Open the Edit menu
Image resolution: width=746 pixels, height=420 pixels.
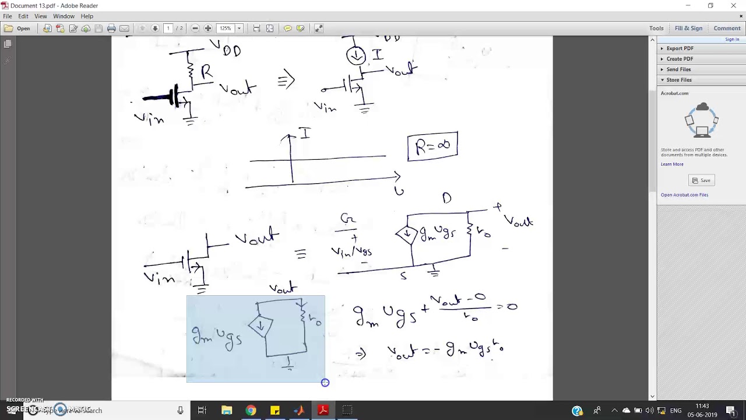point(23,16)
